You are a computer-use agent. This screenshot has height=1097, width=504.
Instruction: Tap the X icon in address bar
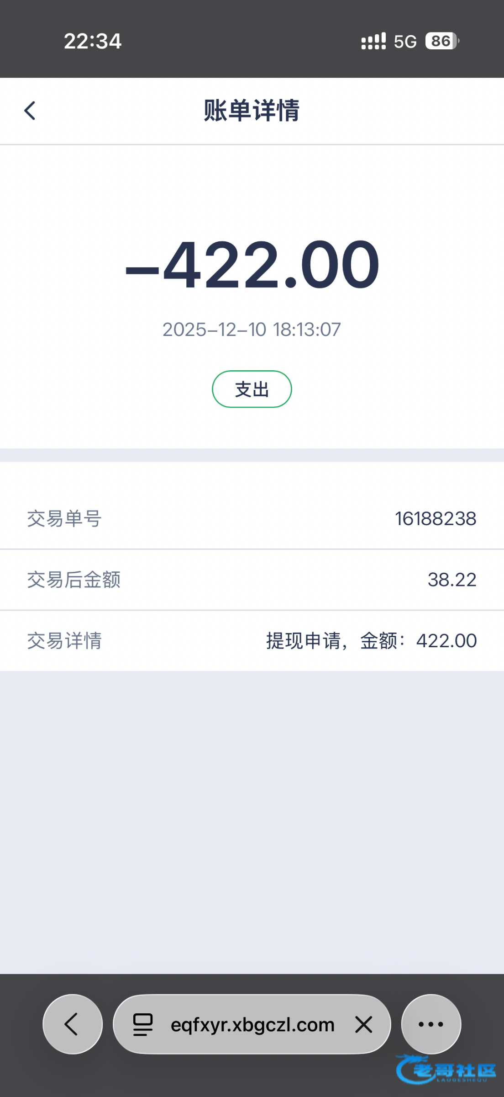pyautogui.click(x=364, y=1024)
